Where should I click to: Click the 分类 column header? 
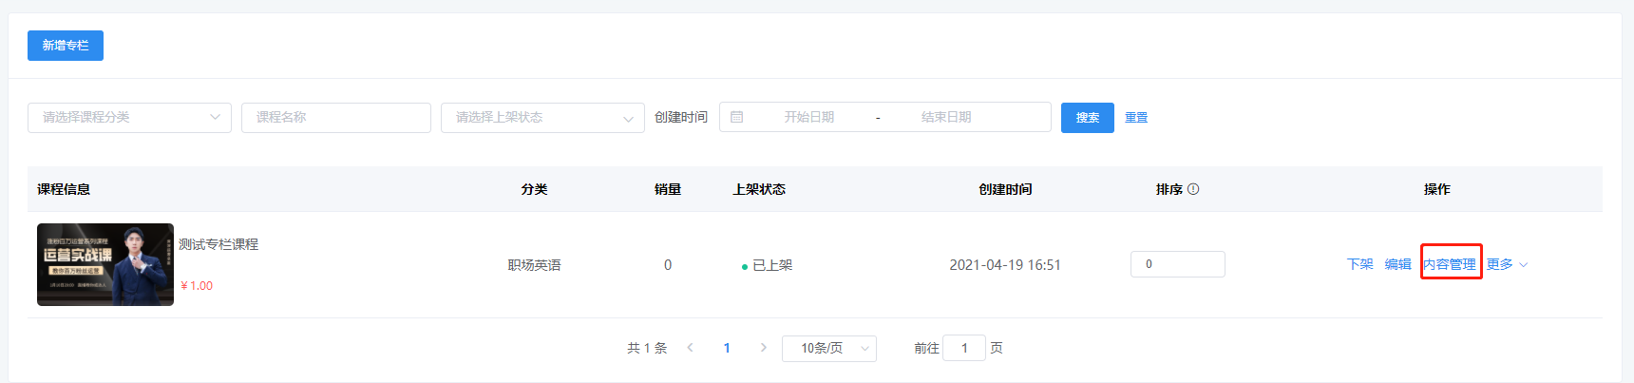click(535, 189)
